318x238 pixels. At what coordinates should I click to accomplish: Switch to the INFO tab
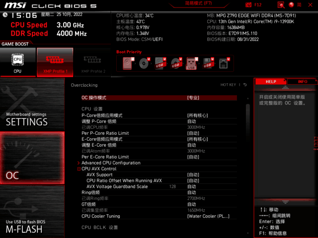(302, 81)
